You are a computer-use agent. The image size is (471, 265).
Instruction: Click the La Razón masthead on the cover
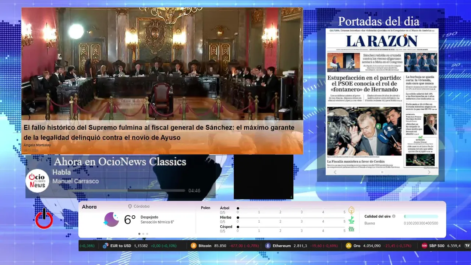pos(382,41)
